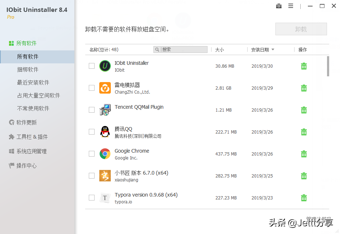Click trash icon for 小书匠
The width and height of the screenshot is (340, 234).
pyautogui.click(x=304, y=176)
